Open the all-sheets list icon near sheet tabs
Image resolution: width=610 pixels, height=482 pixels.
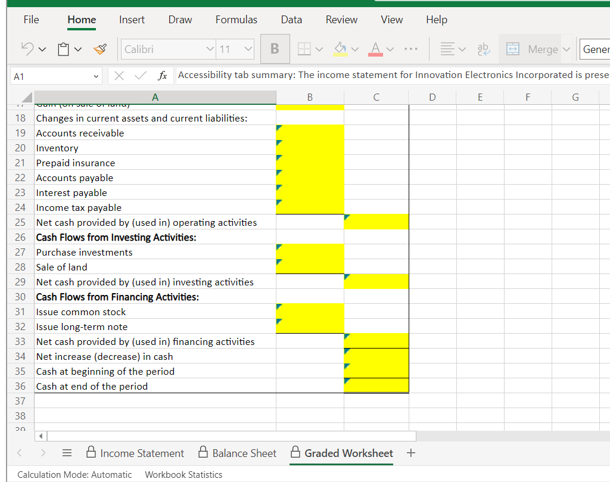[x=67, y=453]
